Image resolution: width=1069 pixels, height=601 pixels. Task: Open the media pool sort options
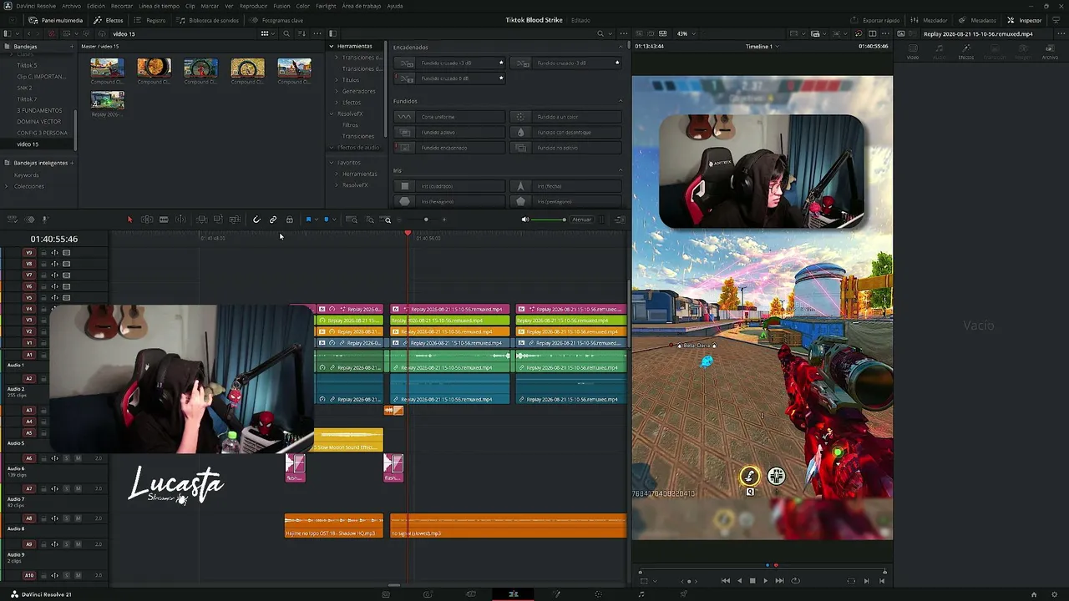point(303,33)
